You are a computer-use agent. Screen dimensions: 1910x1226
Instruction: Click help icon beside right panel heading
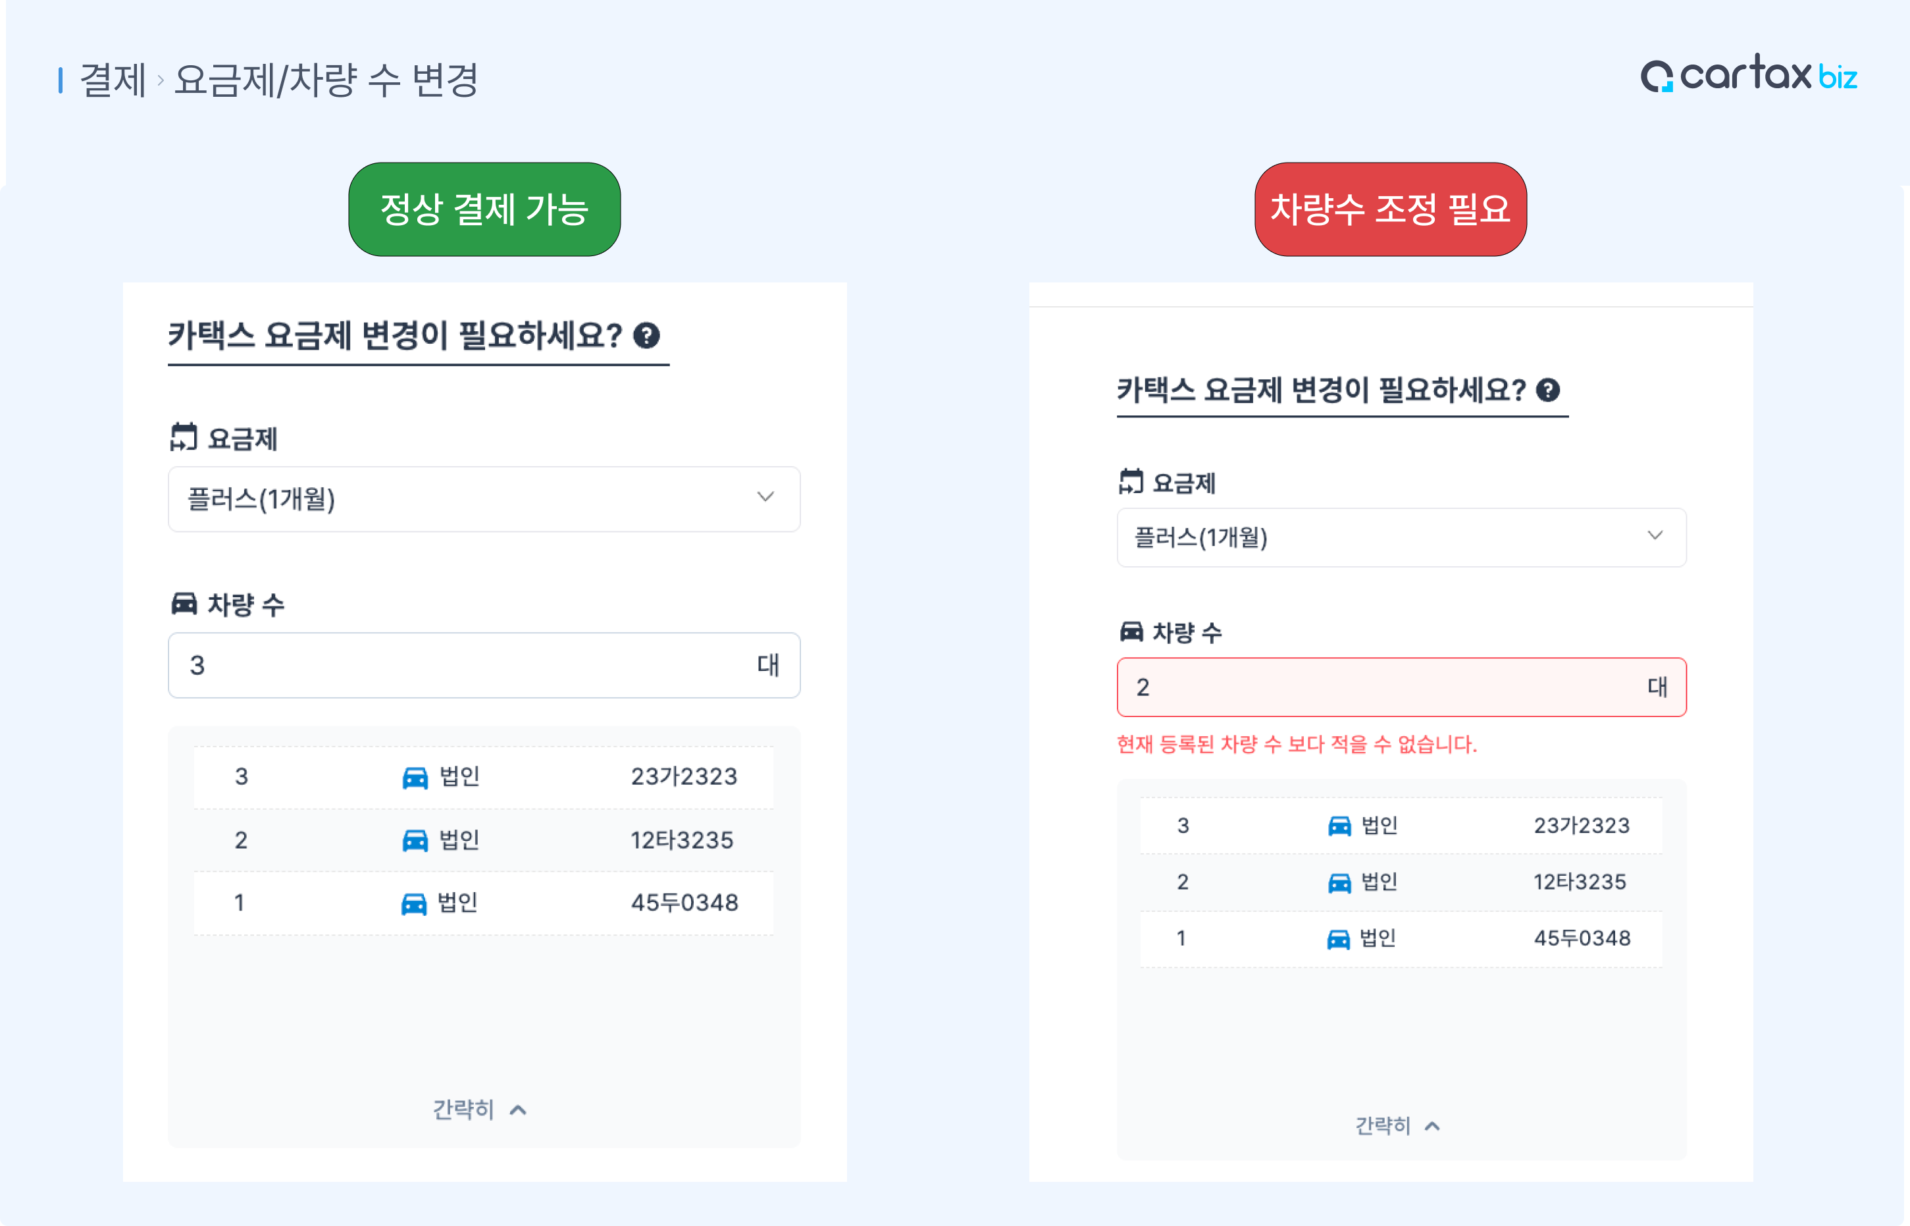pyautogui.click(x=1547, y=390)
